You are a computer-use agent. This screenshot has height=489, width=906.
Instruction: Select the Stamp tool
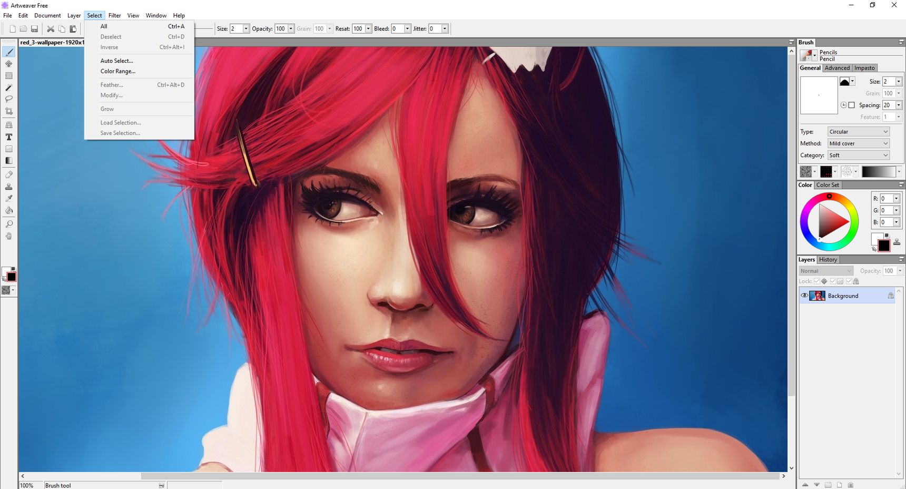coord(9,187)
